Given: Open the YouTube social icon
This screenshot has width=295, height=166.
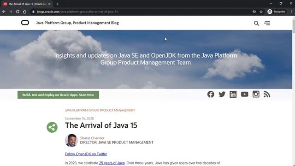Looking at the screenshot, I should [244, 94].
